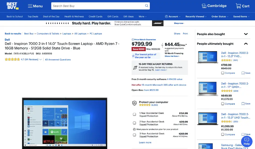This screenshot has width=255, height=149.
Task: Open All Laptops breadcrumb
Action: tap(80, 34)
